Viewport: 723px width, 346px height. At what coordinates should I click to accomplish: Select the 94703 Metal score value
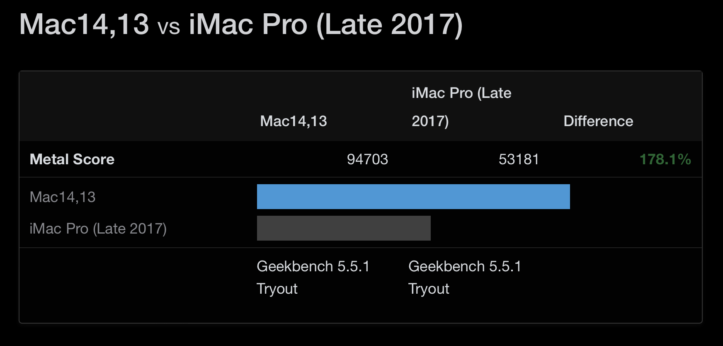pos(367,159)
